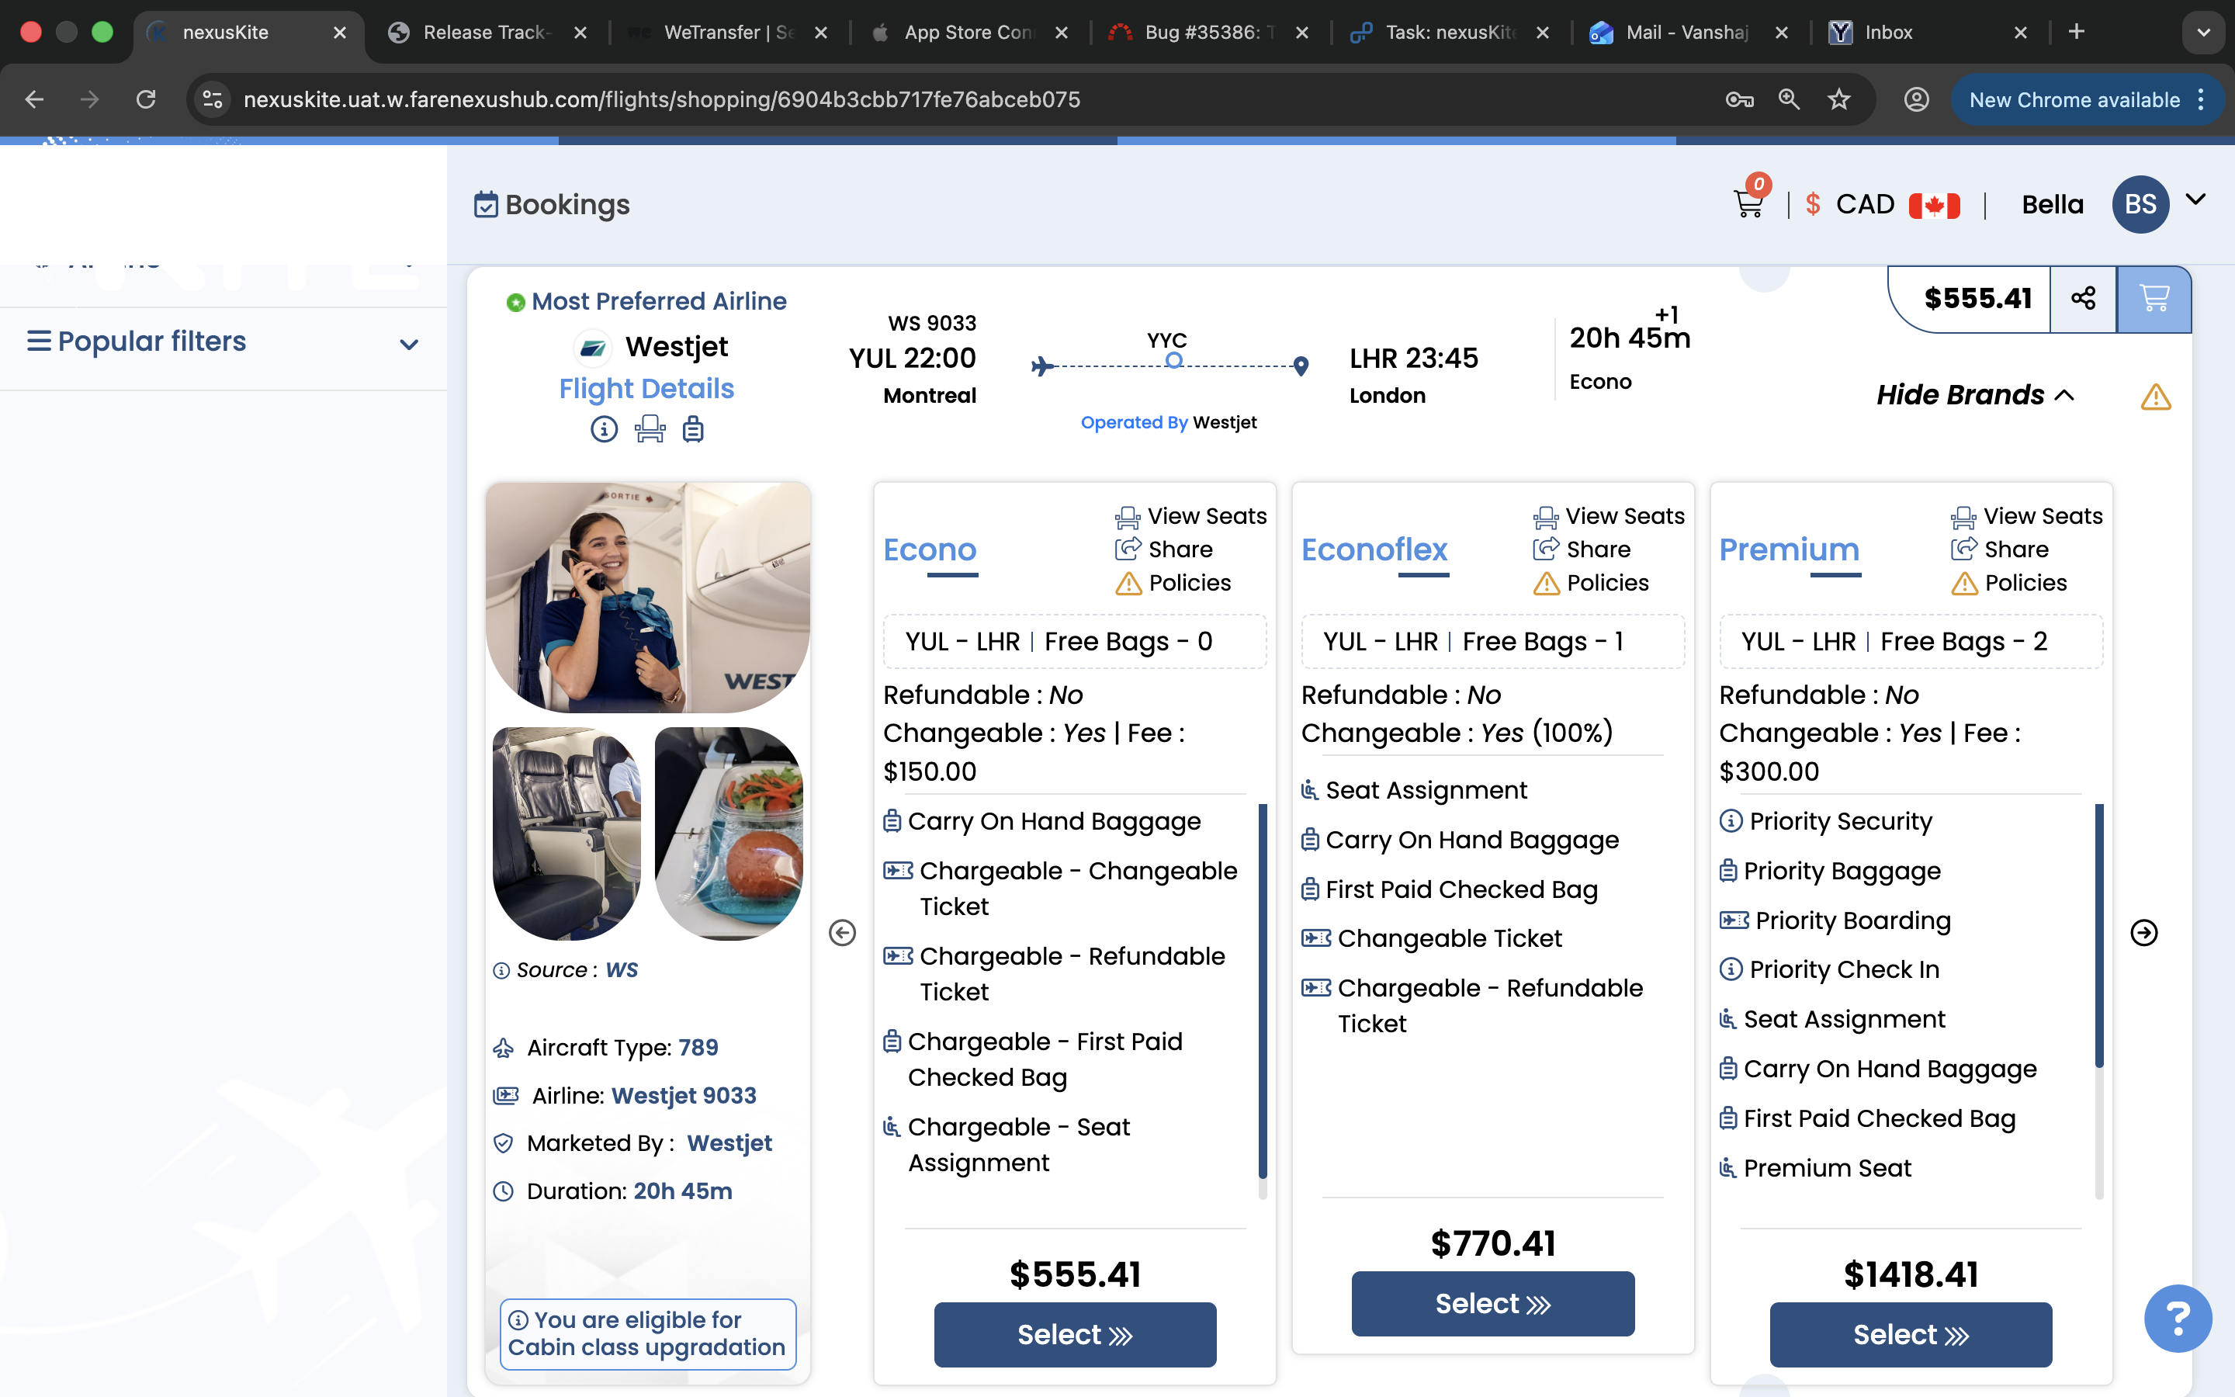Image resolution: width=2235 pixels, height=1397 pixels.
Task: Open the Bella user profile dropdown
Action: coord(2195,199)
